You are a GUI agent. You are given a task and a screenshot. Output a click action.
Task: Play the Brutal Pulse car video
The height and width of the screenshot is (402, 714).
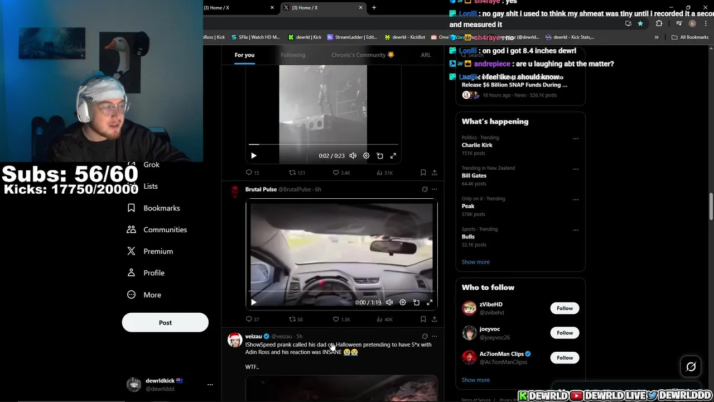254,303
